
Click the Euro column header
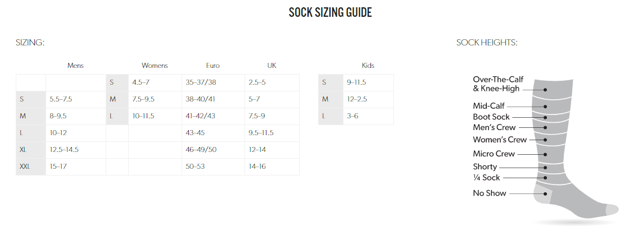point(212,66)
